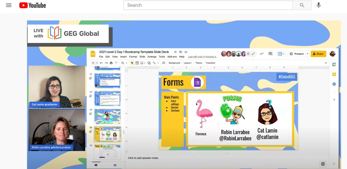The height and width of the screenshot is (169, 347).
Task: Click the Theme button
Action: 199,63
